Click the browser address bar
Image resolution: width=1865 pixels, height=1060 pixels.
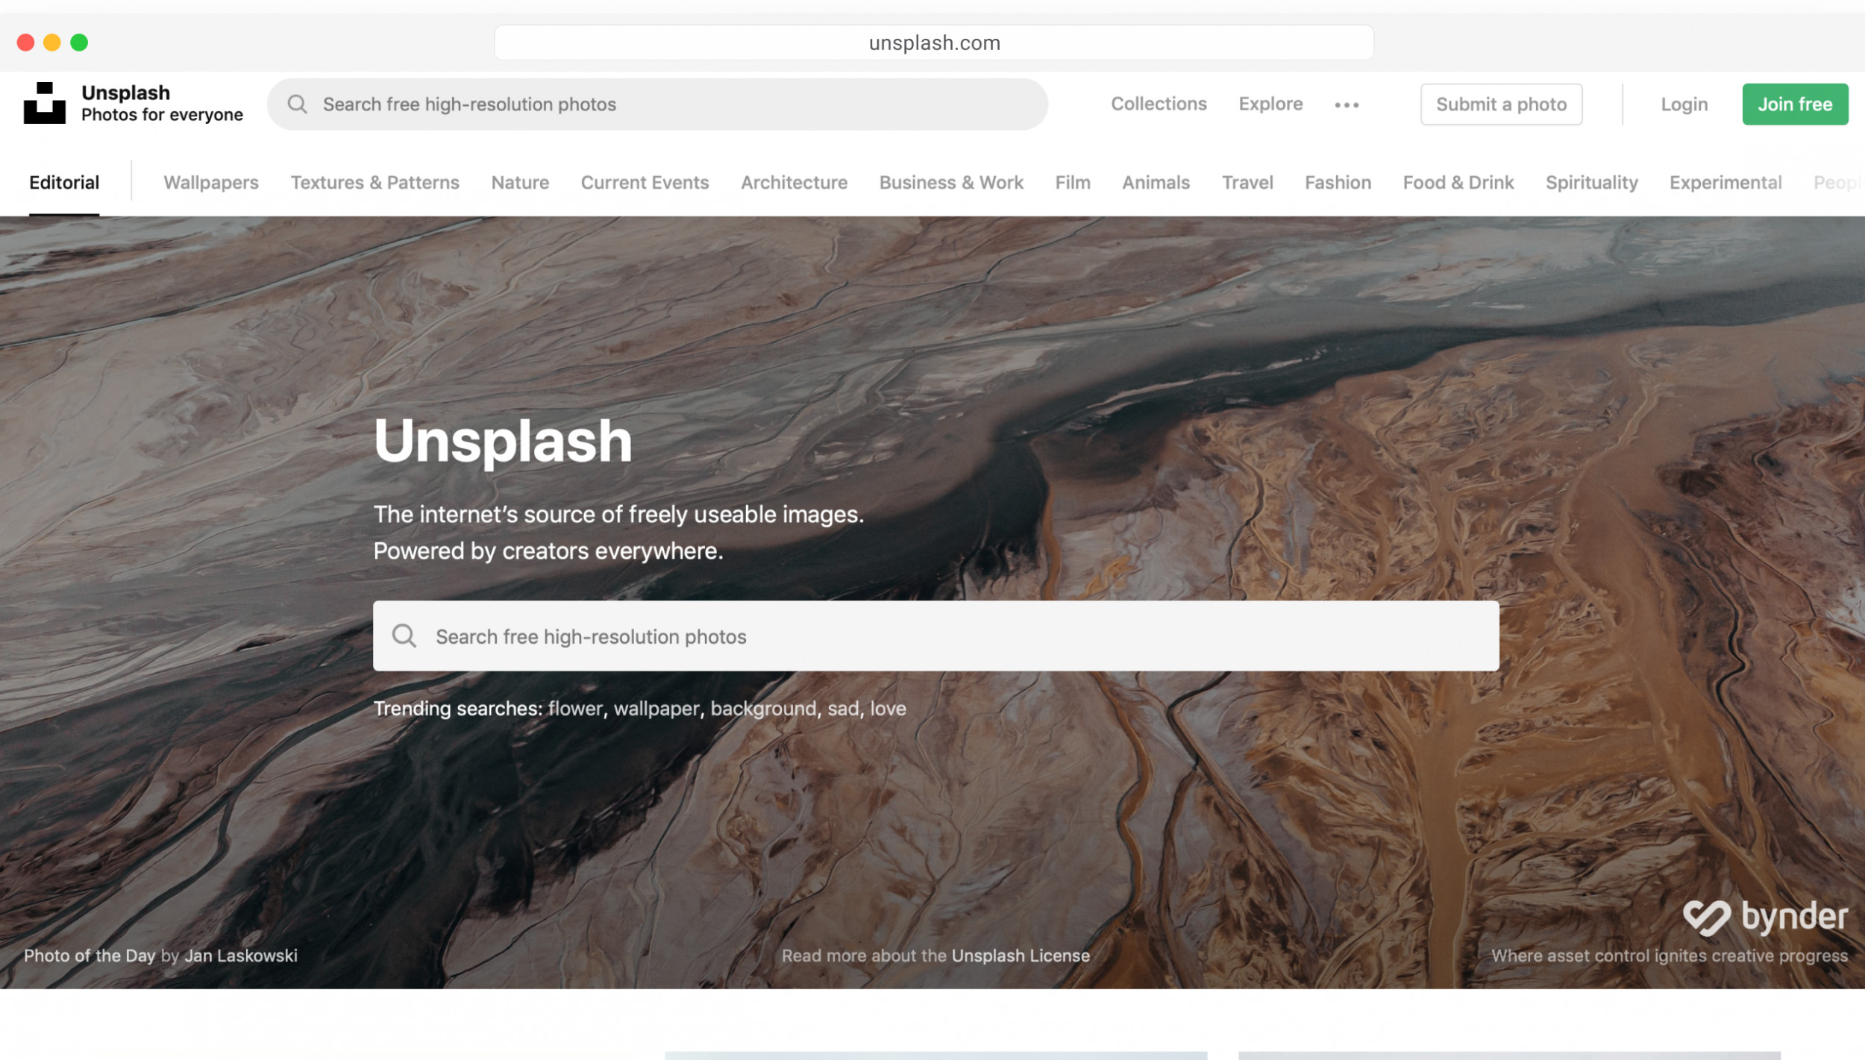[x=933, y=43]
